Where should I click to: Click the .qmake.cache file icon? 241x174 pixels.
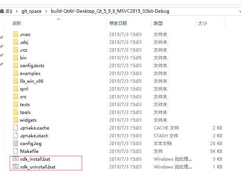click(x=16, y=128)
